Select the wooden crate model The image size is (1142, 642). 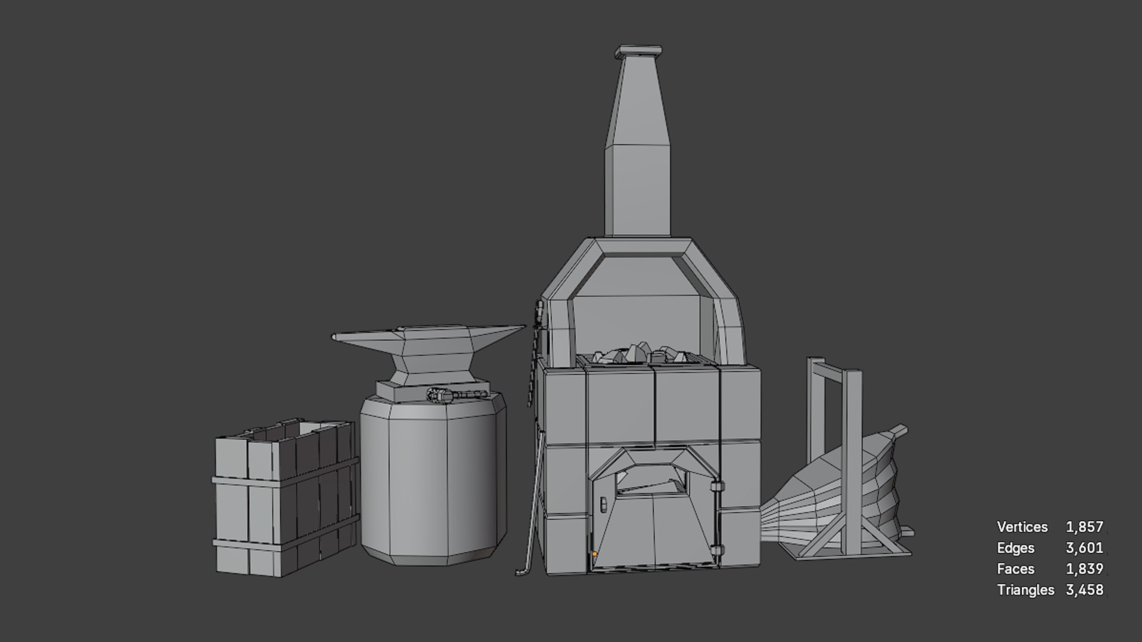pyautogui.click(x=287, y=497)
